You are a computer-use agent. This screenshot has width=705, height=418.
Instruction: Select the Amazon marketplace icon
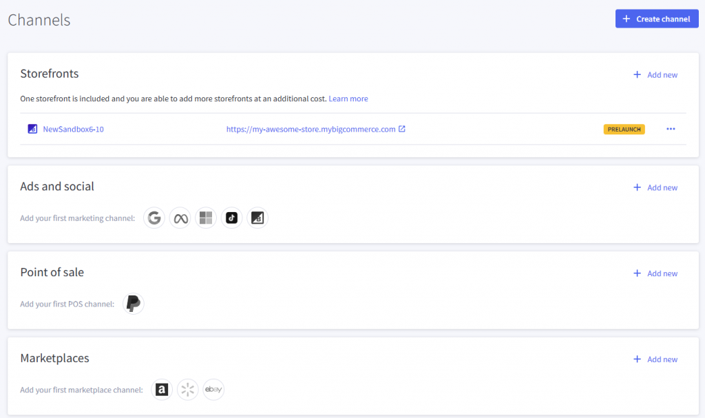162,390
